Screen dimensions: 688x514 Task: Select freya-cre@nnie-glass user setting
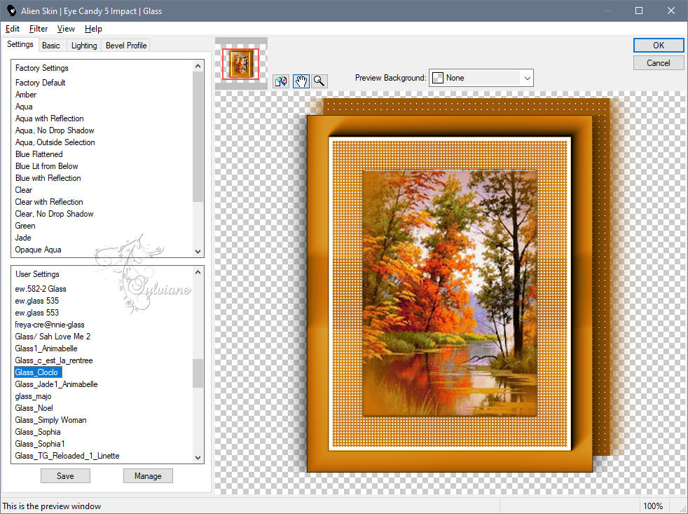point(50,324)
